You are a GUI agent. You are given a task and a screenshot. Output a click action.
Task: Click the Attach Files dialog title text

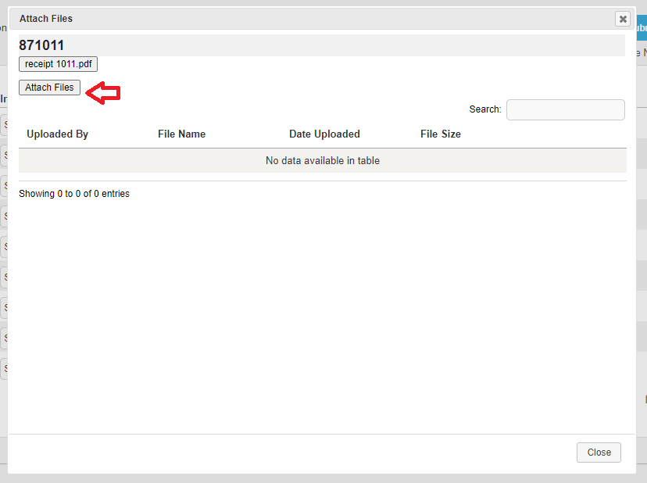46,18
